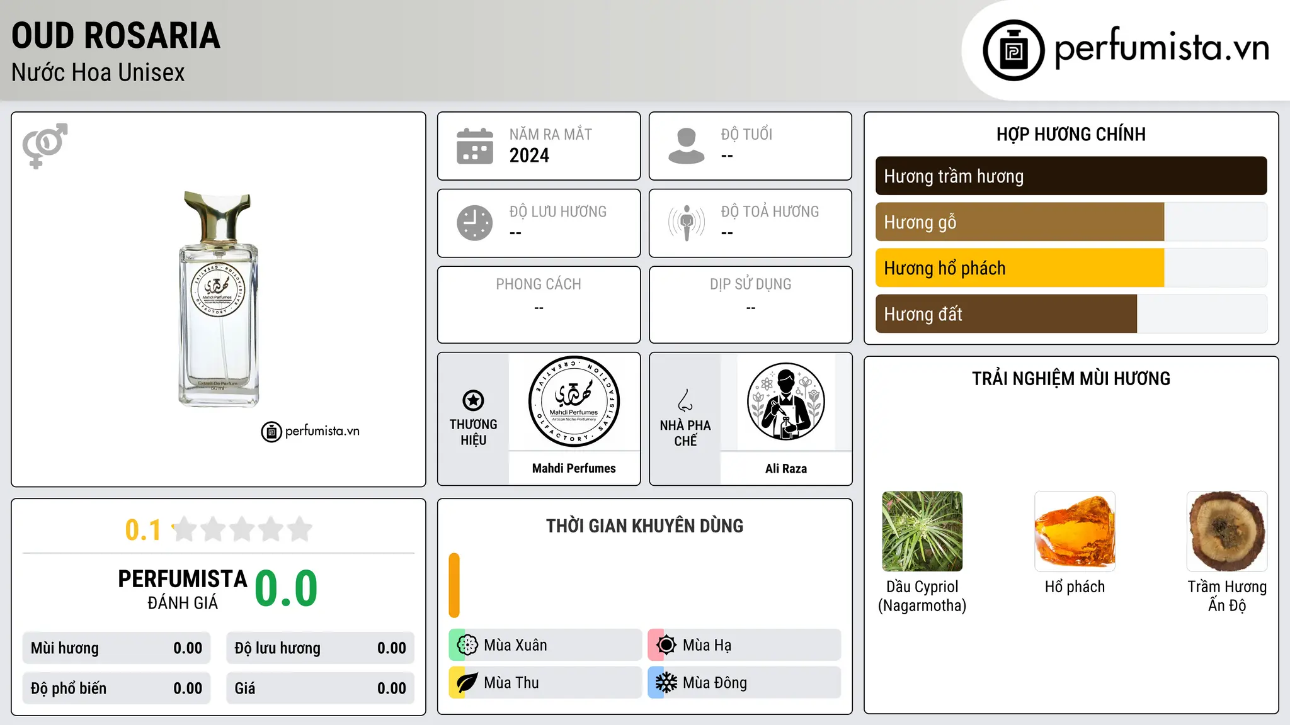Click the perfumista.vn bottle logo icon in the header
1290x725 pixels.
point(1013,50)
